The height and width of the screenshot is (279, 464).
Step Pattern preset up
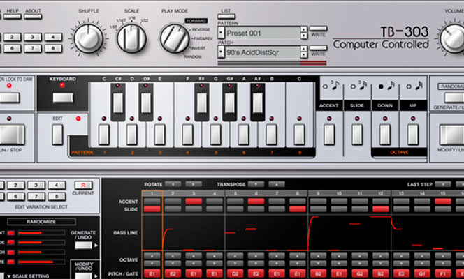(303, 29)
